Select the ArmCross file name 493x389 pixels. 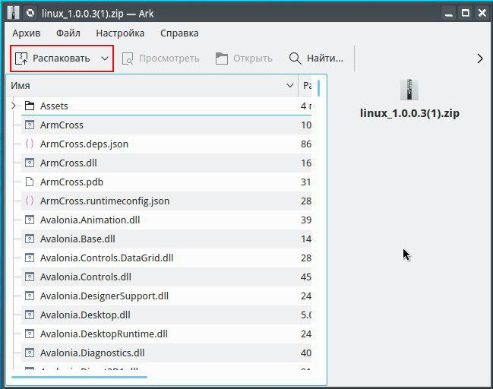(62, 125)
